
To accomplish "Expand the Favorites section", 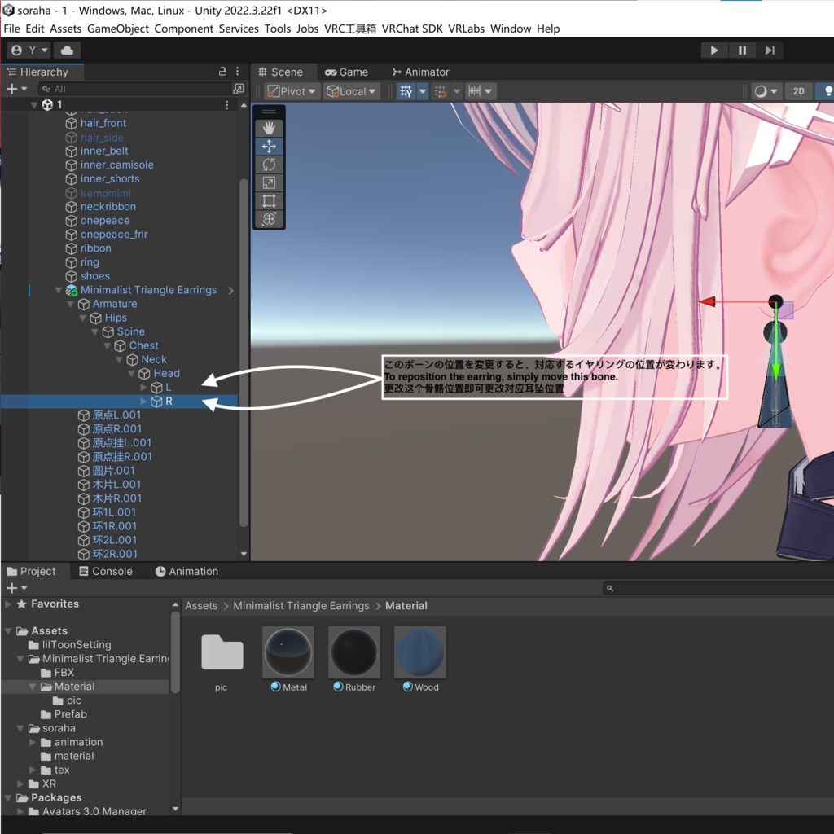I will point(8,604).
